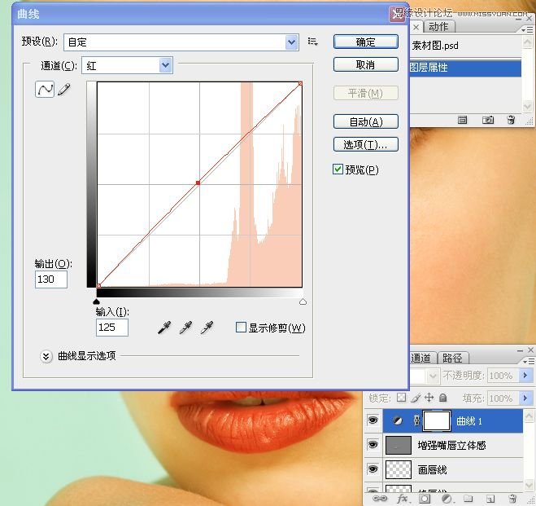The width and height of the screenshot is (536, 506).
Task: Delete current state in History panel
Action: pos(511,120)
